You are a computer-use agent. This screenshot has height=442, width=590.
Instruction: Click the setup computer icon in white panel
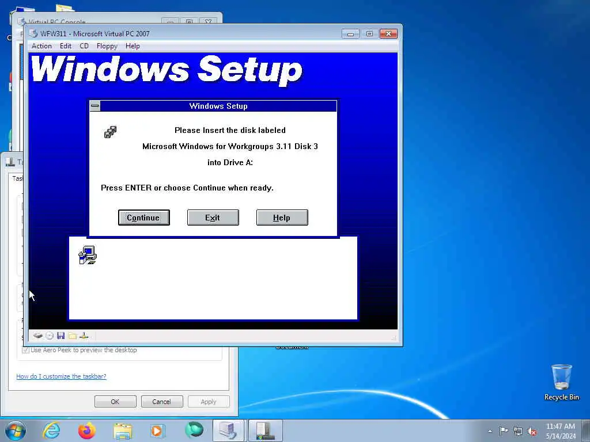click(88, 255)
